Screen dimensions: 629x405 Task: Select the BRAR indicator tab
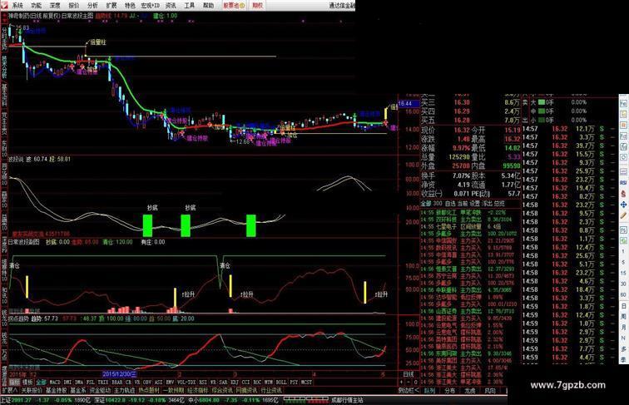[x=117, y=383]
